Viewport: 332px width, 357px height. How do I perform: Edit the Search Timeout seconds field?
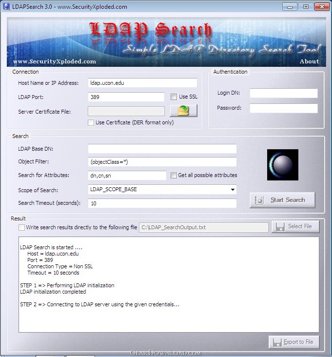point(162,203)
